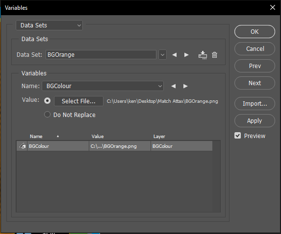The height and width of the screenshot is (234, 281).
Task: Go to next data set arrow
Action: click(x=186, y=55)
